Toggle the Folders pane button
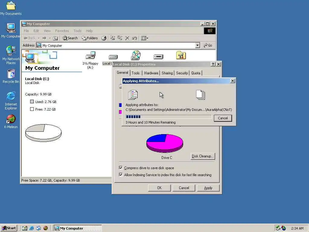This screenshot has height=232, width=309. coord(90,38)
